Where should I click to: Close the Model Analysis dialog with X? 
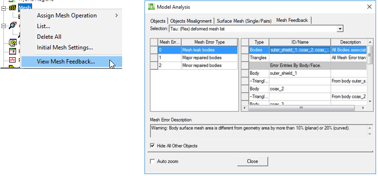coord(369,7)
